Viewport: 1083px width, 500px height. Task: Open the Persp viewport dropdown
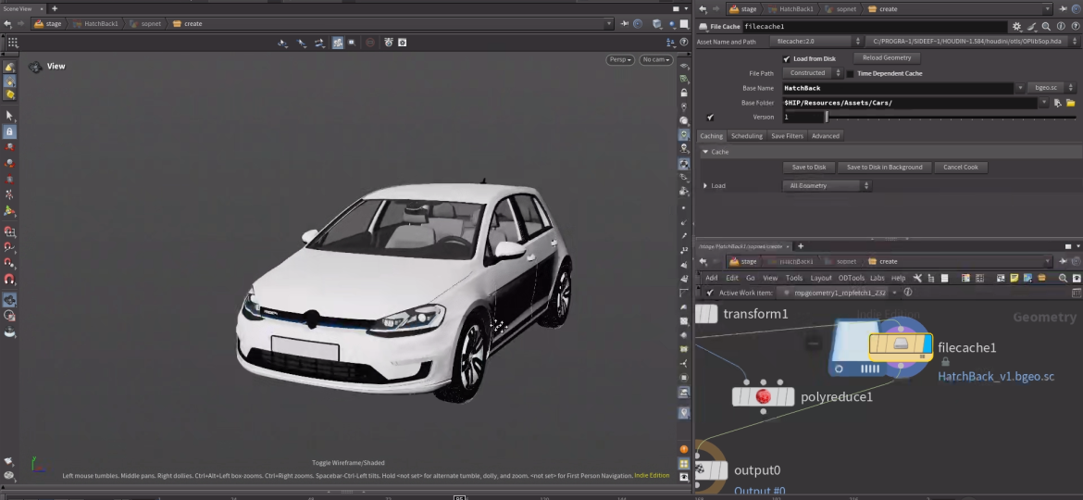pyautogui.click(x=620, y=60)
